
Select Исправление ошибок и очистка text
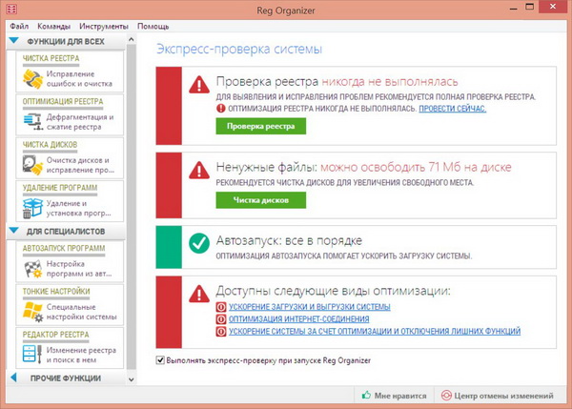pos(79,79)
